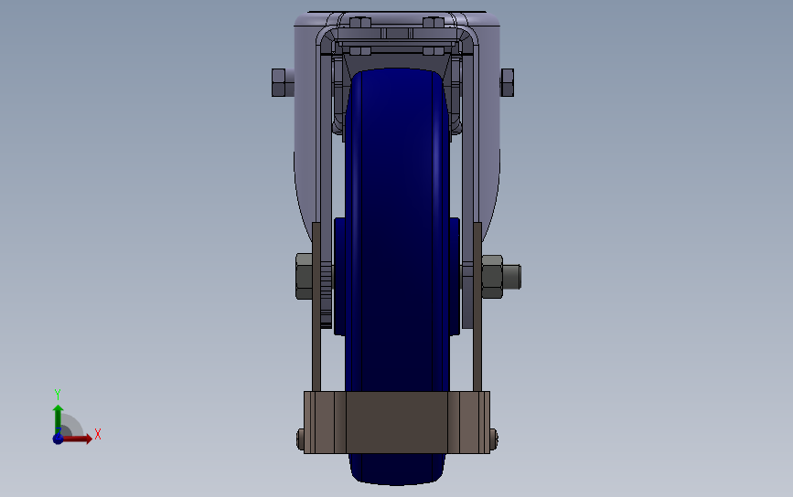The image size is (793, 497).
Task: Select the right brown vertical bracket arm
Action: click(x=477, y=307)
